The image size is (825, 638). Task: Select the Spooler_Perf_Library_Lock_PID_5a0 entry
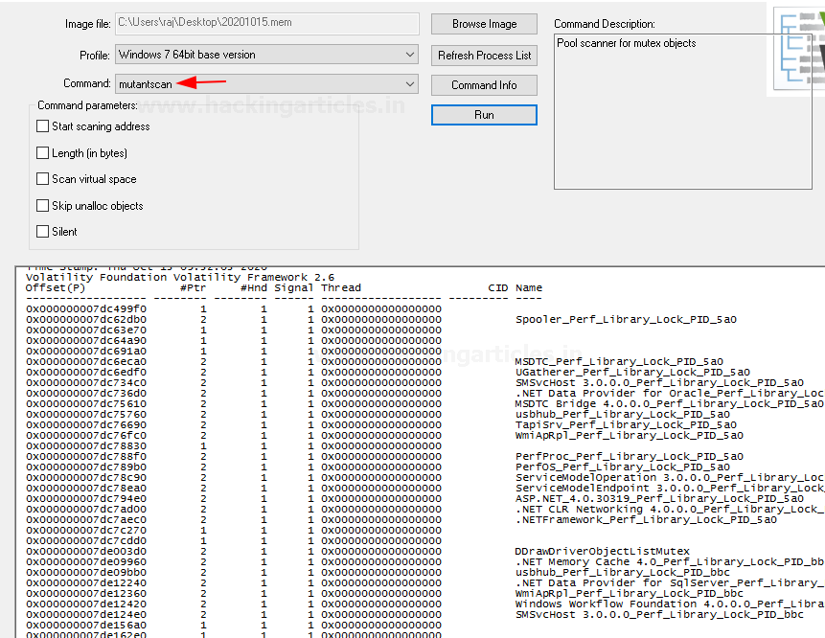click(626, 319)
